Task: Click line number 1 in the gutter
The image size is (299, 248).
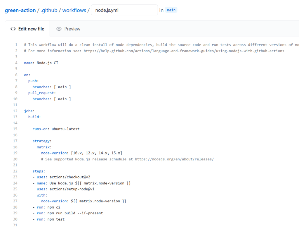Action: click(16, 45)
